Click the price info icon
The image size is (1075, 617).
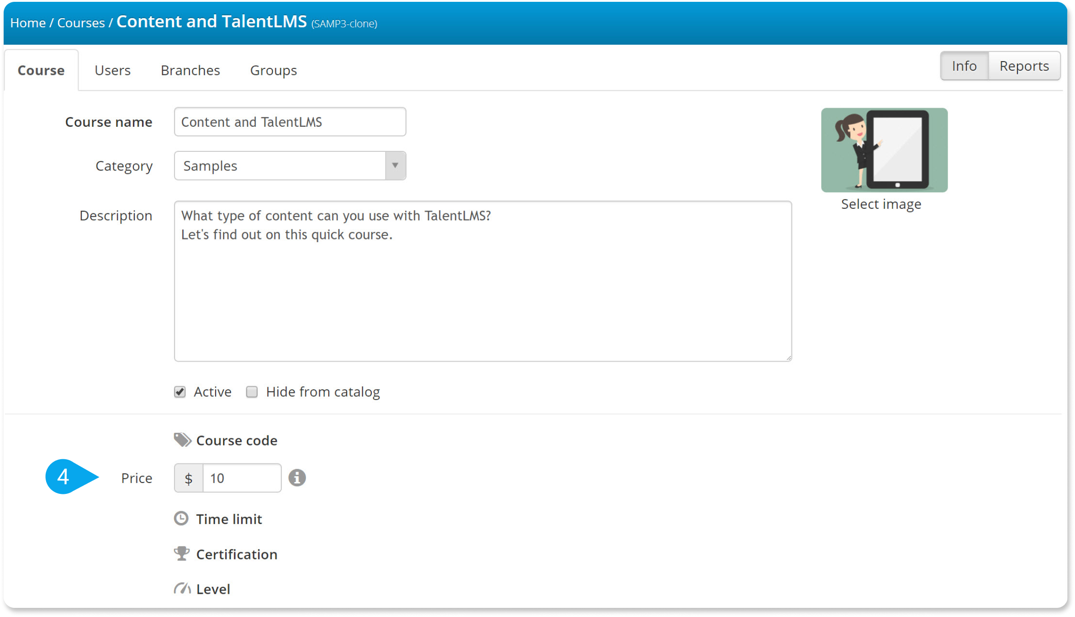[297, 478]
